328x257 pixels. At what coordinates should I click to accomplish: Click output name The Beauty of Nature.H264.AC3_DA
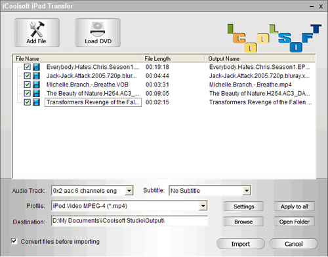(259, 93)
